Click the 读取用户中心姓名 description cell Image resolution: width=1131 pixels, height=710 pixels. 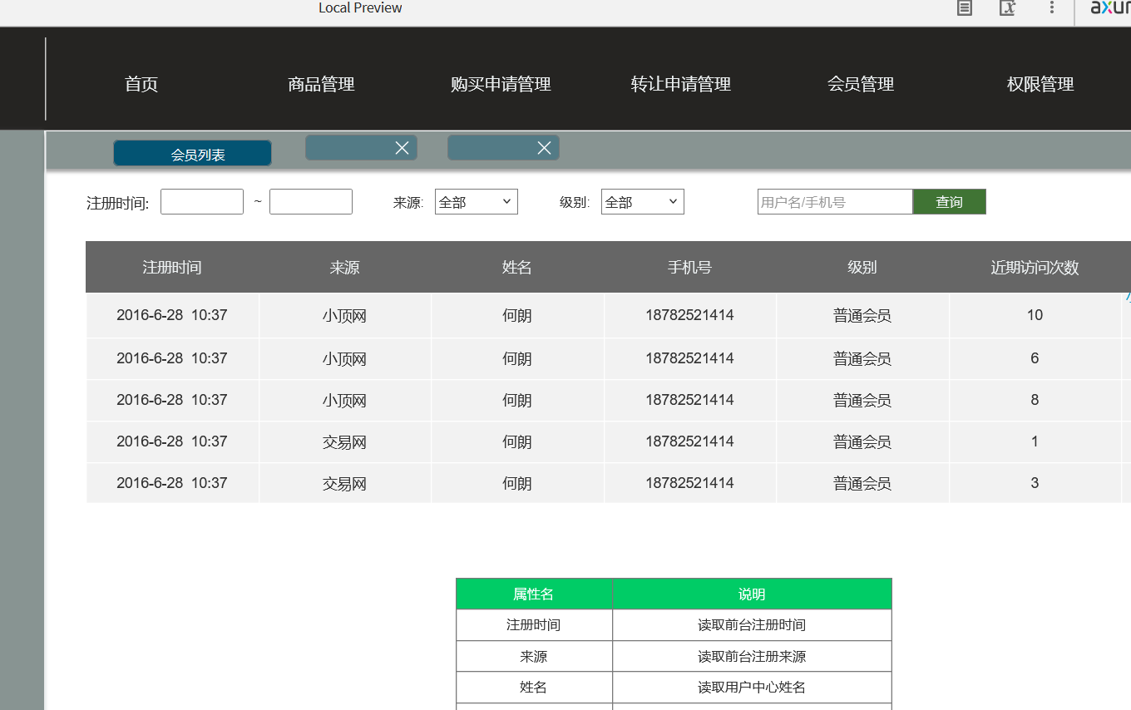click(752, 688)
